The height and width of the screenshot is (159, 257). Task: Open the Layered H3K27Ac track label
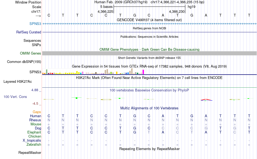click(x=18, y=82)
